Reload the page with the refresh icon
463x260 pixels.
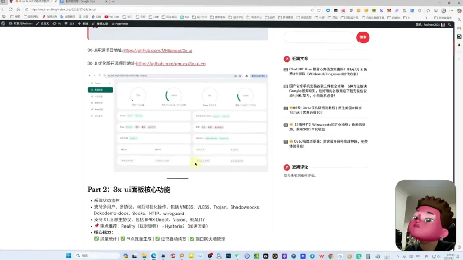tap(11, 9)
